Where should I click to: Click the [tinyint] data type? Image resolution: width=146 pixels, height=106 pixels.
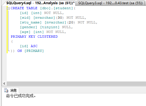coord(50,27)
